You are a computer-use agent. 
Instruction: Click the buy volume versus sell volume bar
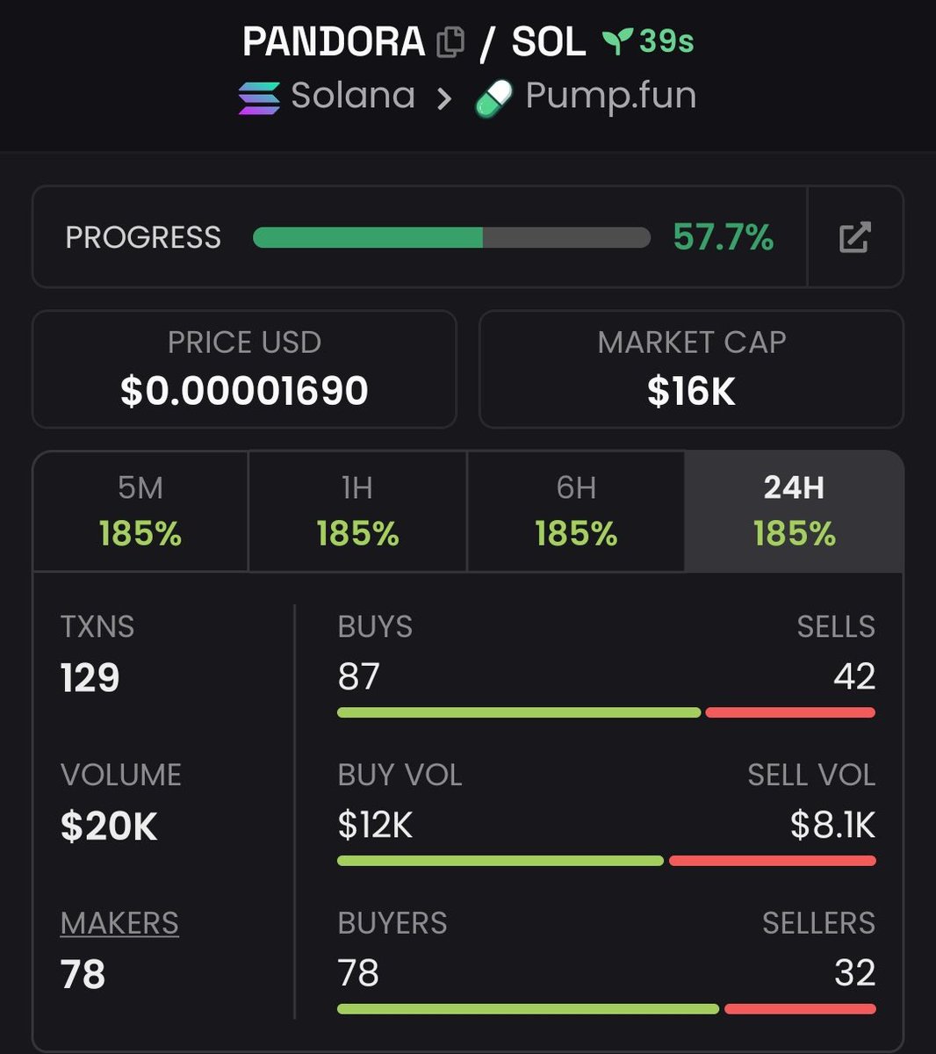(x=606, y=861)
